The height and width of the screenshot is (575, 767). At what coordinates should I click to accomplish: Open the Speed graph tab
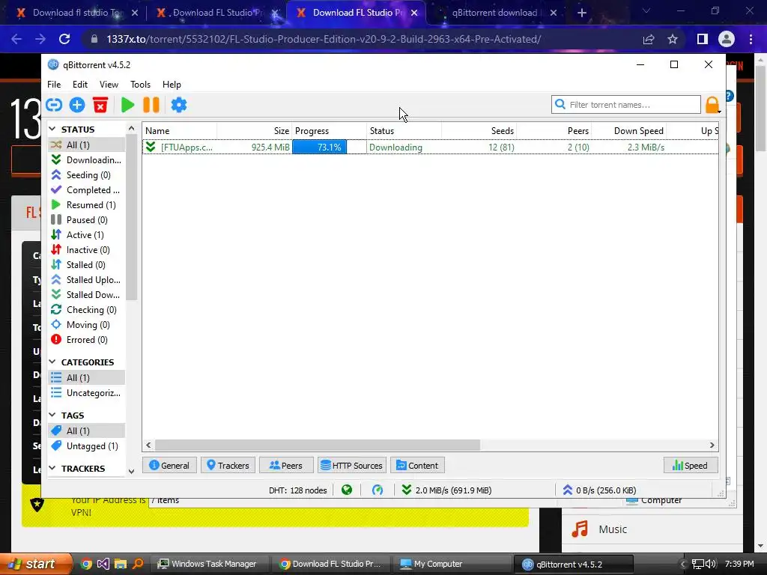[690, 466]
